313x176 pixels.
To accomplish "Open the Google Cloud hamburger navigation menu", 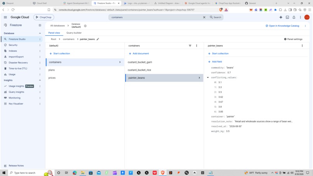I will tap(5, 17).
